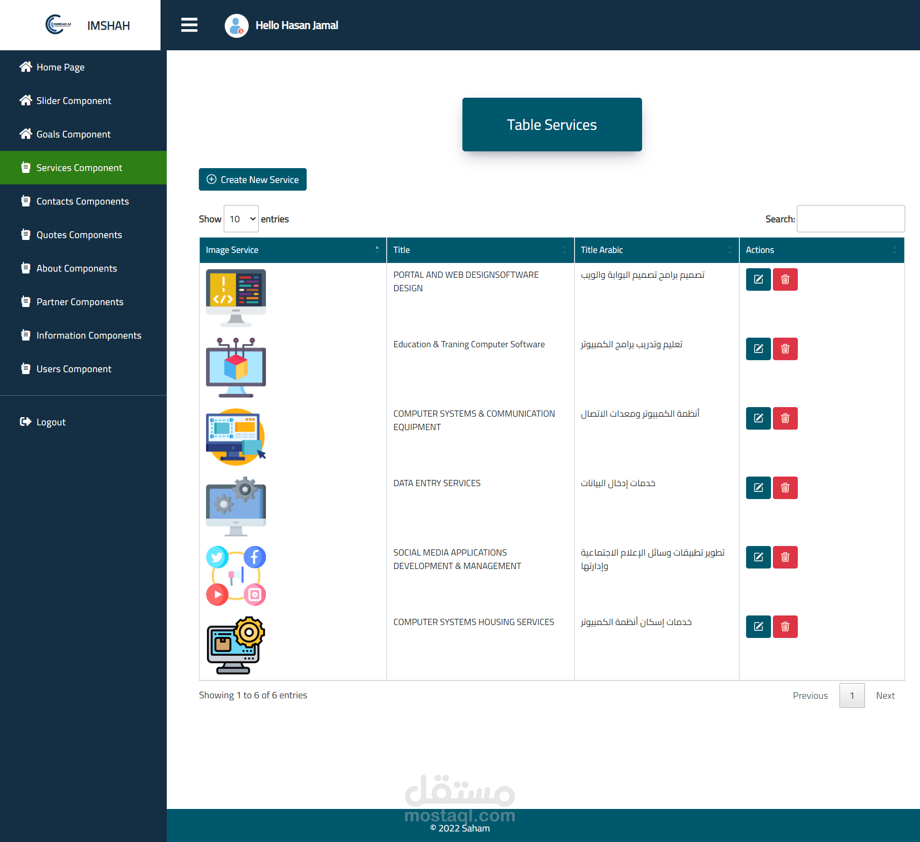Image resolution: width=920 pixels, height=842 pixels.
Task: Focus the Search input field
Action: (851, 219)
